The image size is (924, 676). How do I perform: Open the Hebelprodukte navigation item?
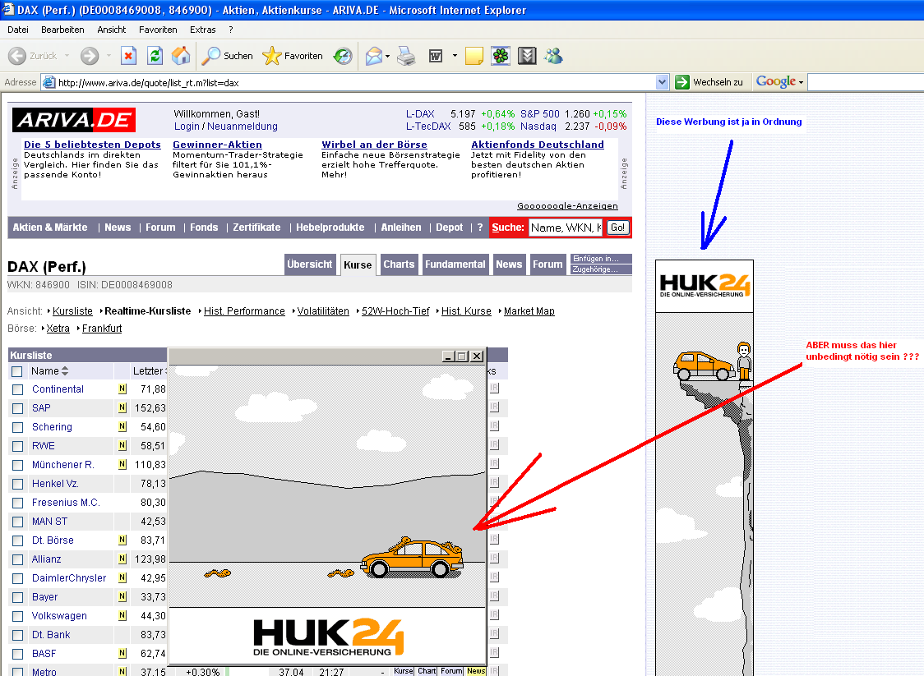330,228
